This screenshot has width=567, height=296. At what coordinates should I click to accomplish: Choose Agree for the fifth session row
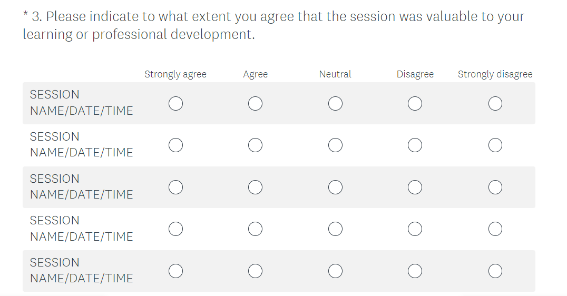click(x=256, y=271)
